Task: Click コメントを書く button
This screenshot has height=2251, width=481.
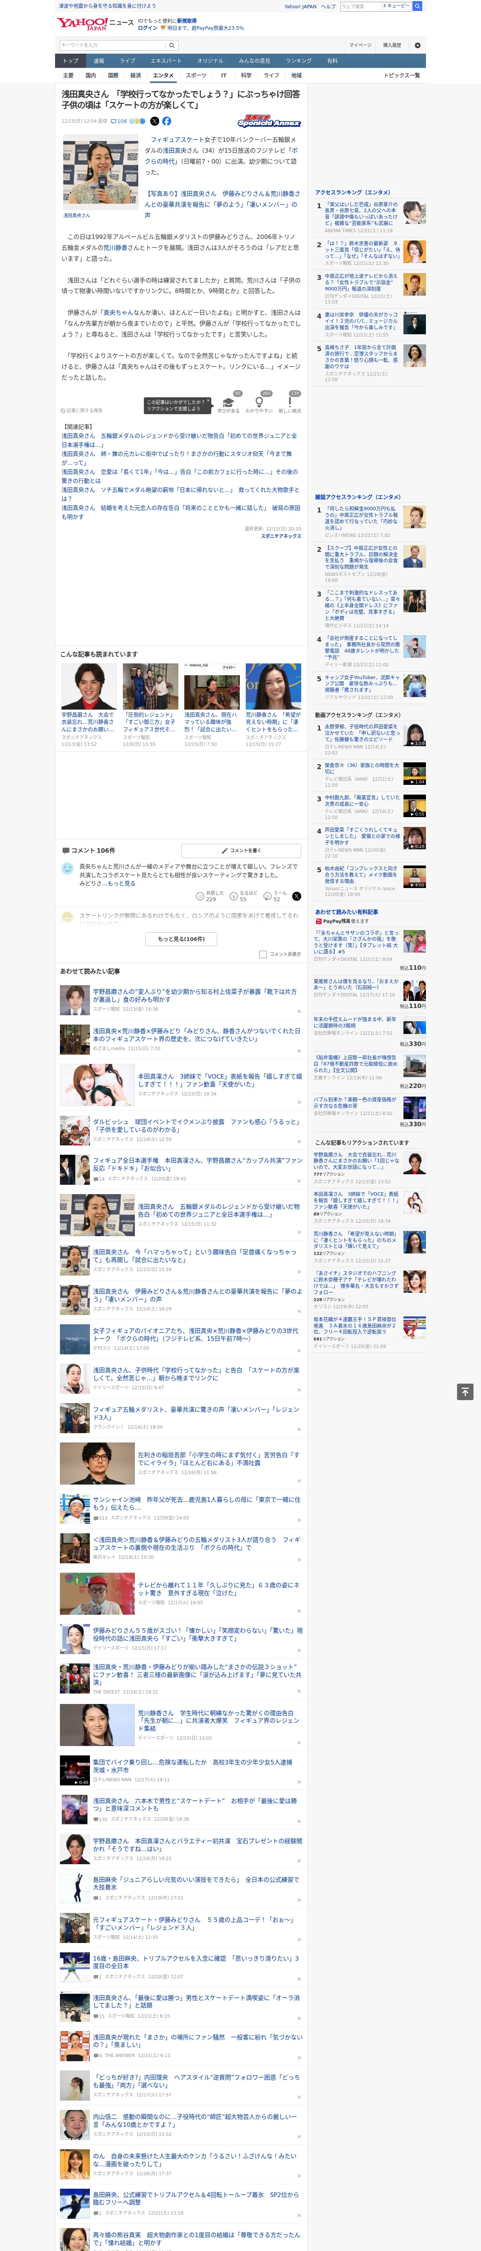Action: (242, 850)
